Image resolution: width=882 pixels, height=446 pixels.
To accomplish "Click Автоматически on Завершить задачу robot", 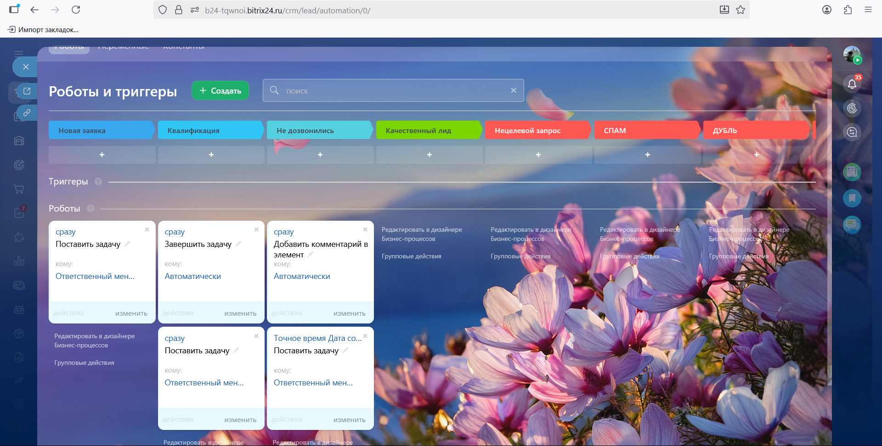I will (x=192, y=276).
